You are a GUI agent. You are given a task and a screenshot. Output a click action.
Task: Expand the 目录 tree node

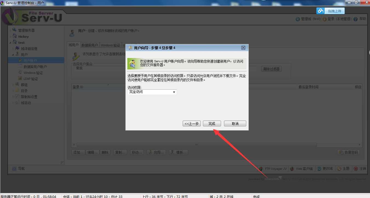pyautogui.click(x=13, y=91)
